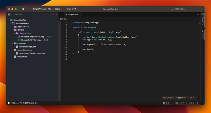Open the パッケージ コンソール pad
The width and height of the screenshot is (211, 113).
coord(187,103)
